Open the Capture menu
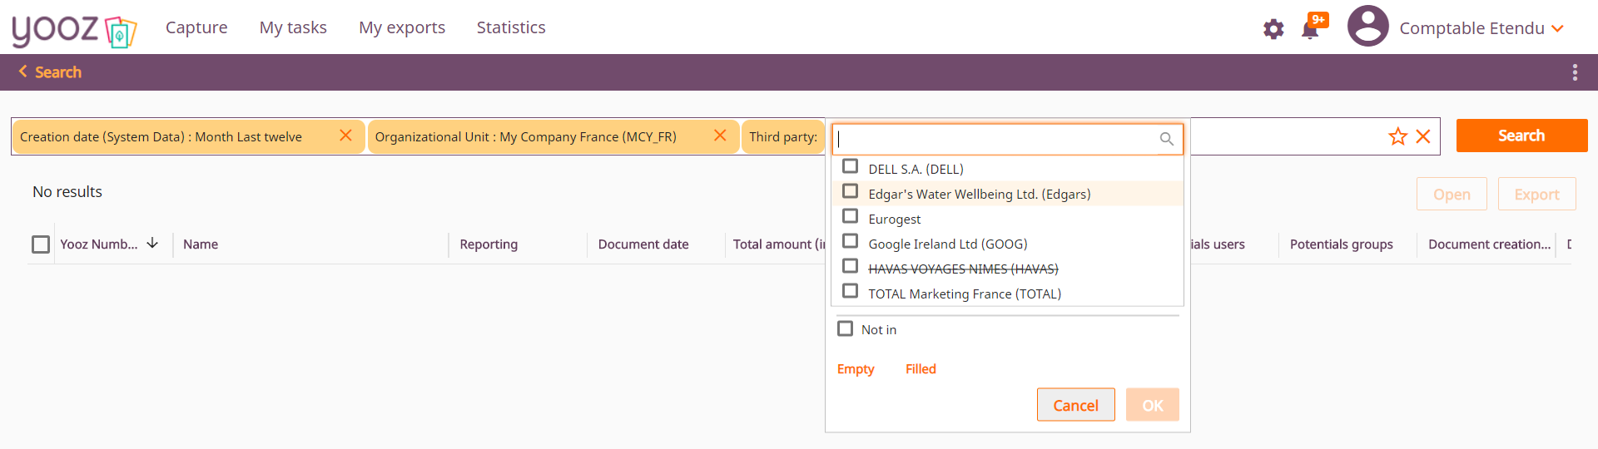This screenshot has height=449, width=1598. 196,27
